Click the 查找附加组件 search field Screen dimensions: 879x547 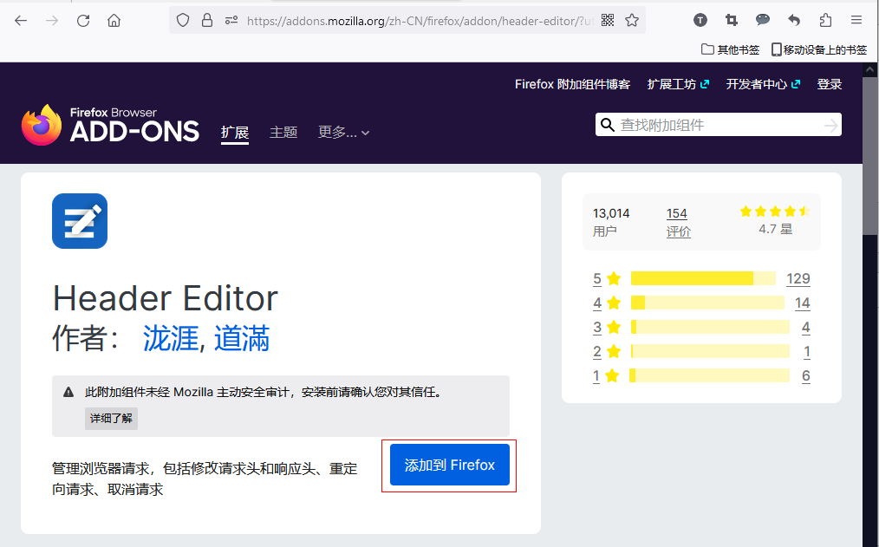(x=719, y=125)
